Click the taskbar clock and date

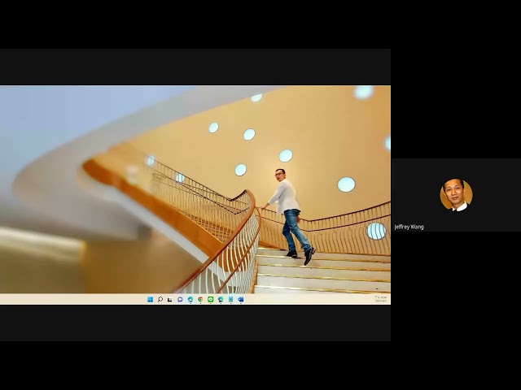(381, 299)
